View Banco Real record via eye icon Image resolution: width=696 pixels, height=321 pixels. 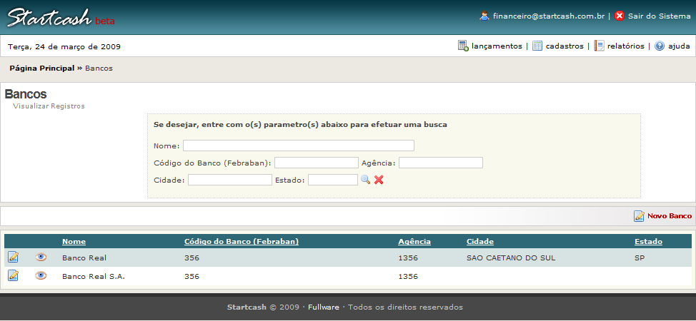[x=41, y=257]
